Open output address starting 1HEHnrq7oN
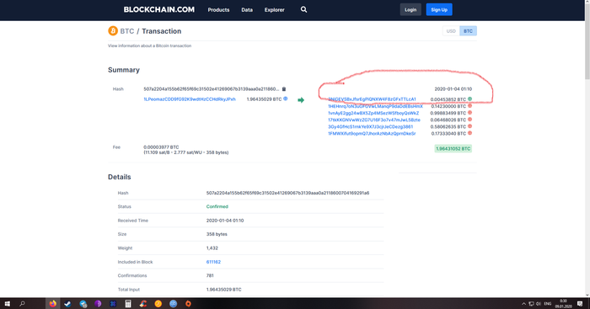 (x=375, y=106)
